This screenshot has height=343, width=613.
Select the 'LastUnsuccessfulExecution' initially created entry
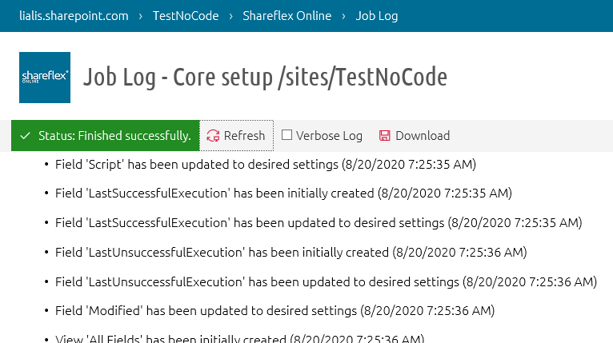pos(290,253)
